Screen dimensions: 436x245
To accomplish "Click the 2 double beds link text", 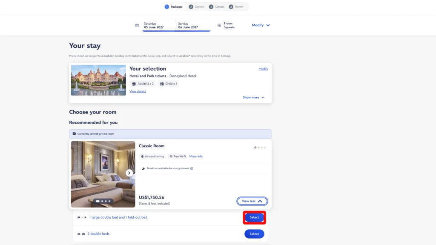I will point(98,234).
